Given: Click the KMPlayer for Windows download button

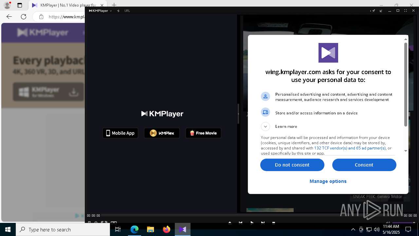Looking at the screenshot, I should [x=48, y=92].
